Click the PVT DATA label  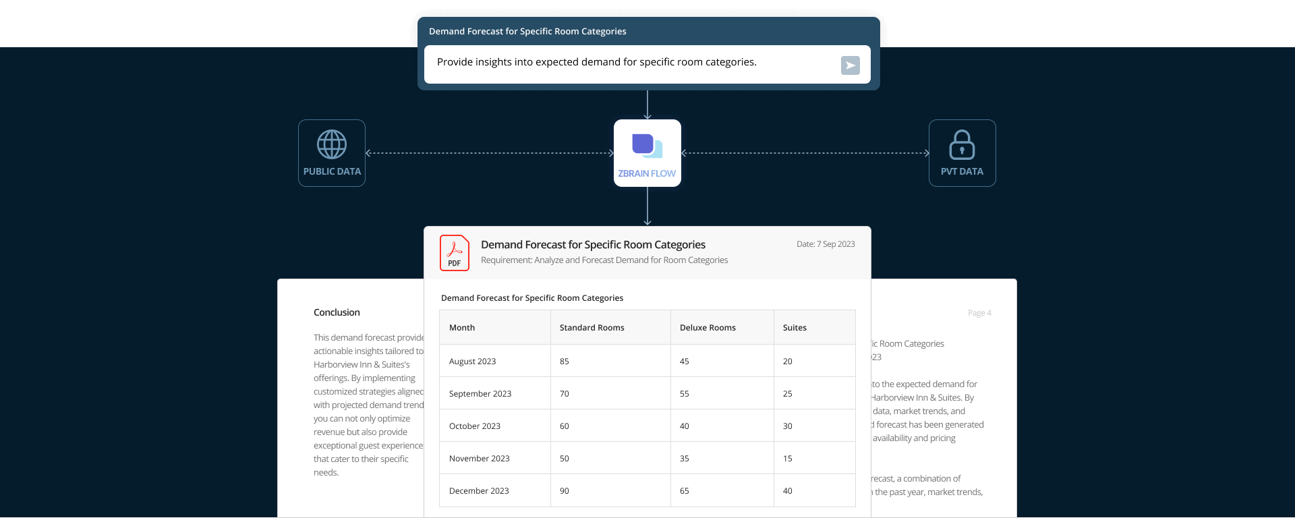[x=962, y=171]
